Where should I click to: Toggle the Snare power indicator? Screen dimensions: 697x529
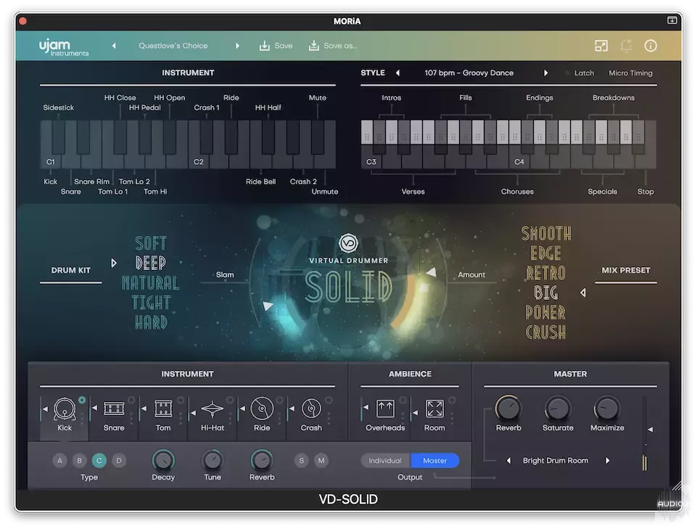(131, 400)
